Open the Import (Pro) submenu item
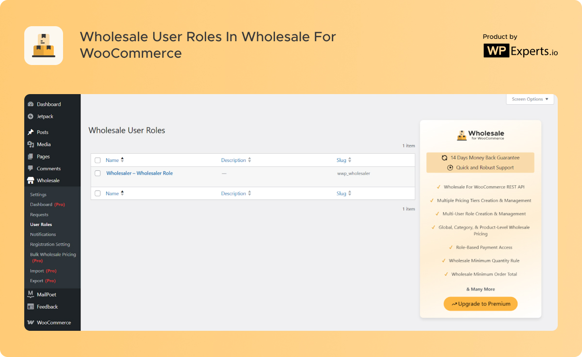The image size is (582, 357). coord(43,271)
